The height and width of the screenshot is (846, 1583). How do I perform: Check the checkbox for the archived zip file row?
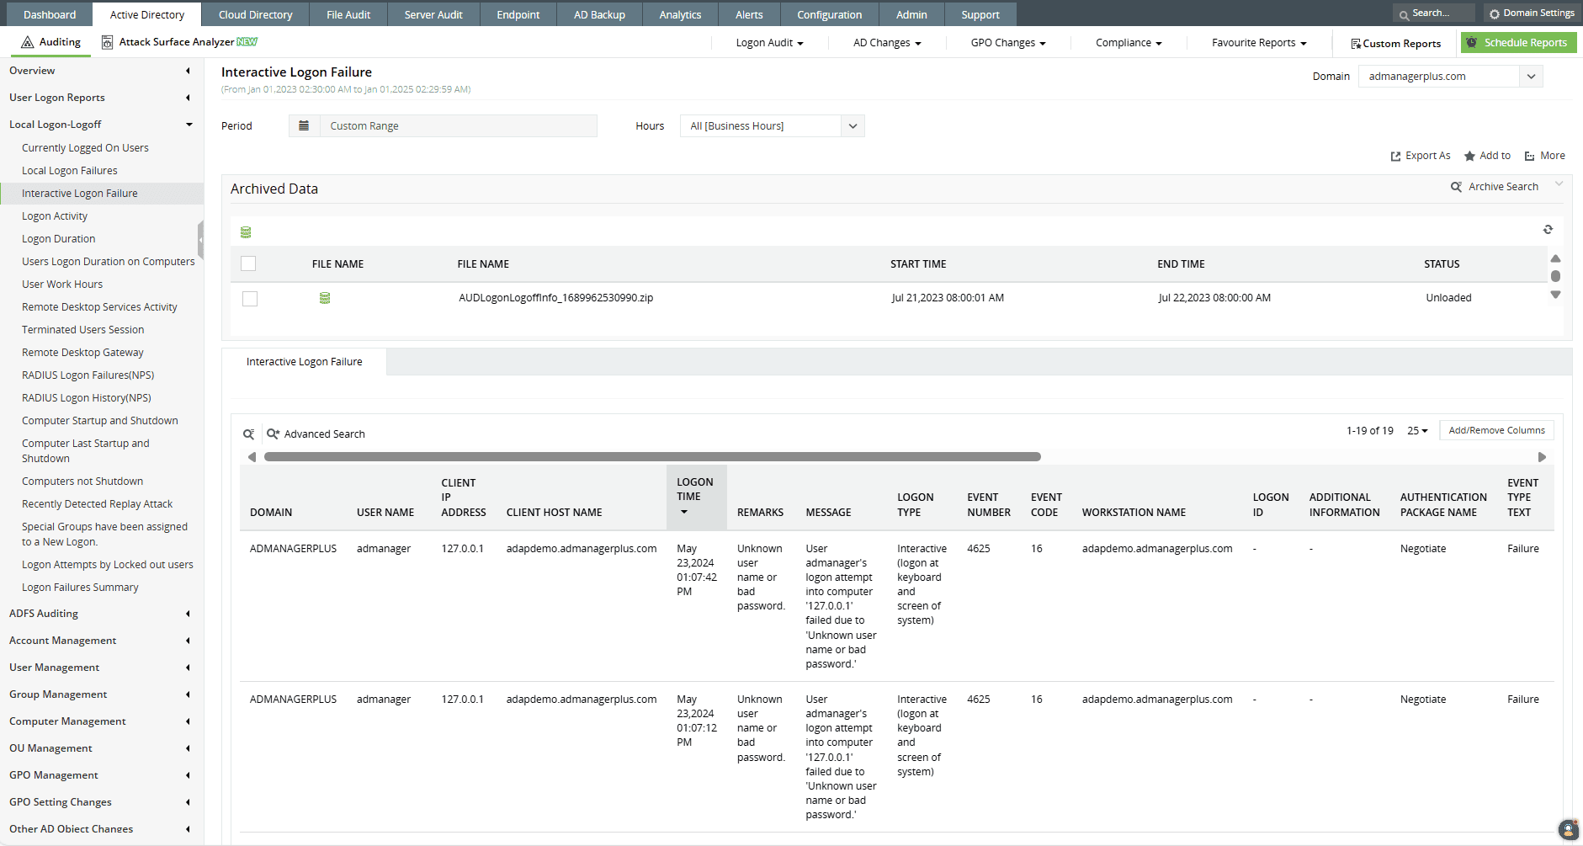[249, 298]
